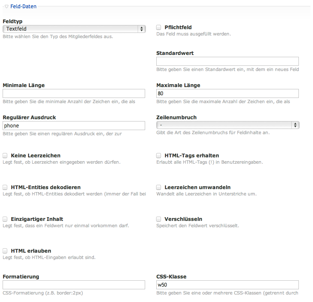Click the CSS-Klasse field containing w50
The width and height of the screenshot is (313, 302).
click(x=227, y=285)
